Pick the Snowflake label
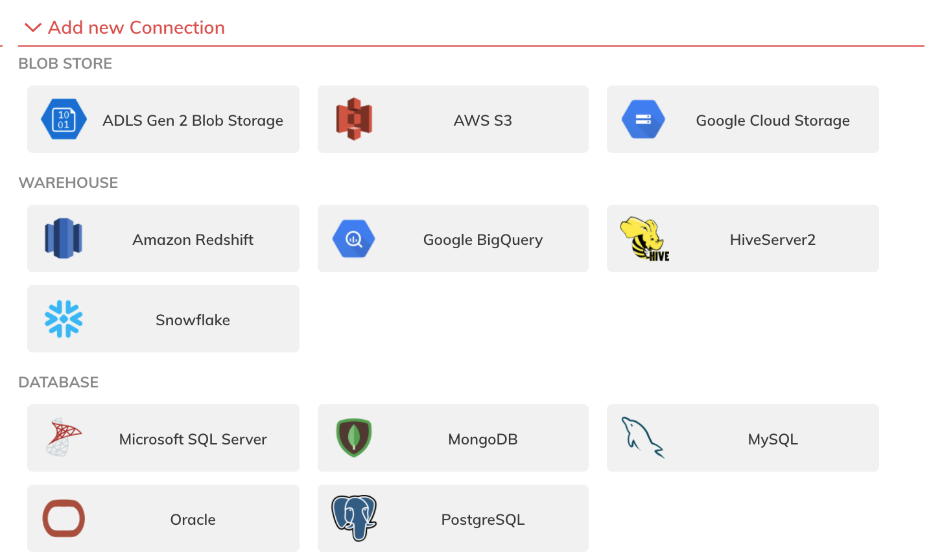931x552 pixels. (193, 320)
